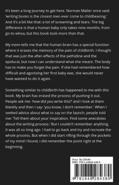Click 'have wanted to do it again.' line
This screenshot has width=119, height=185.
click(x=28, y=79)
